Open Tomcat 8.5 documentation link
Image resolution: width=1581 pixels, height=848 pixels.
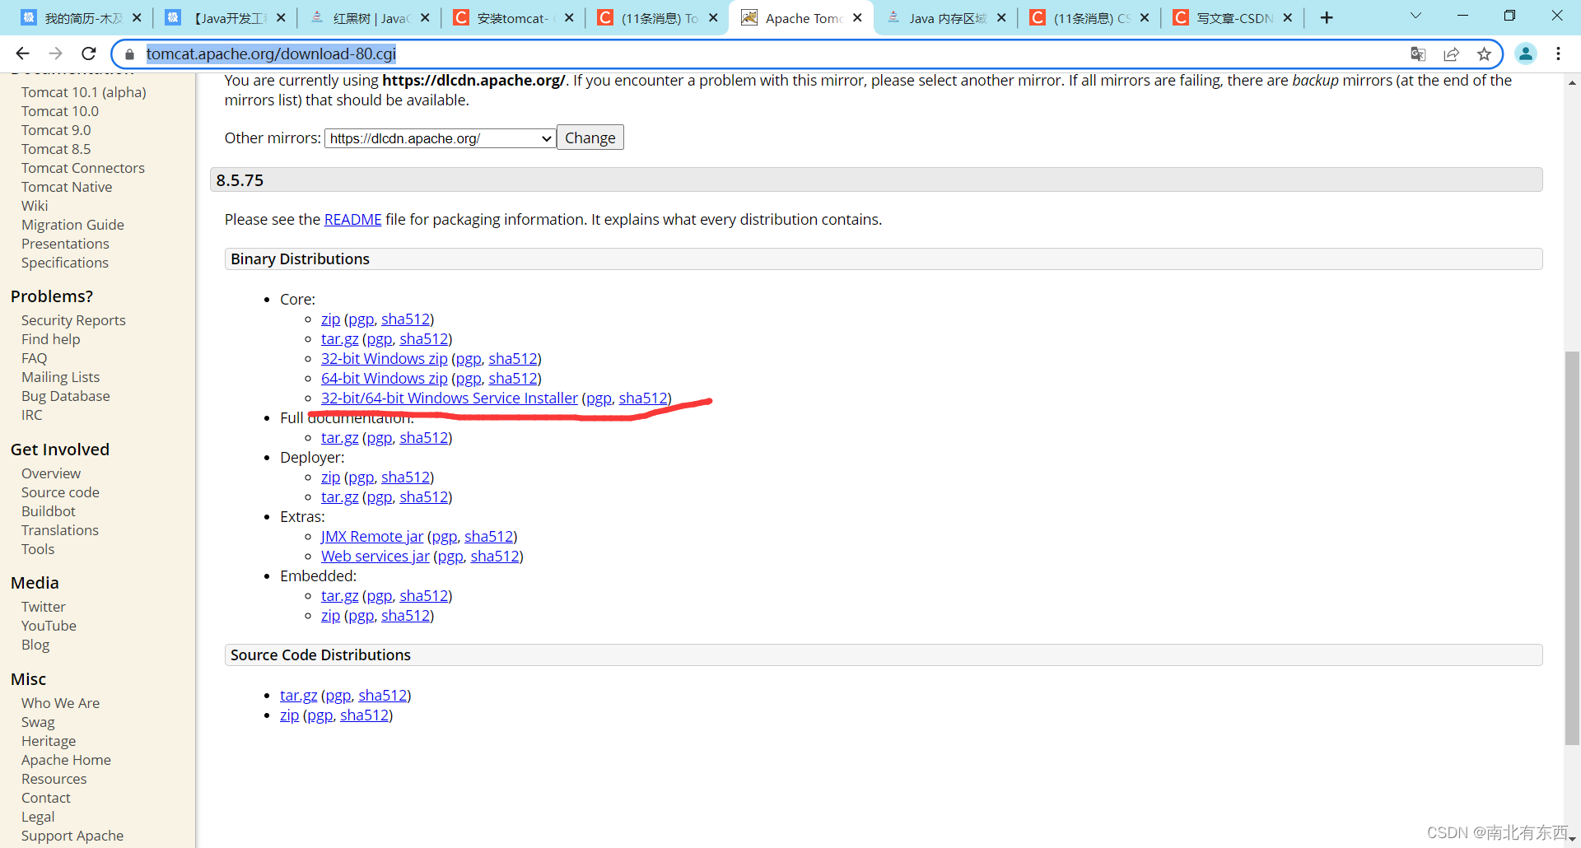[56, 149]
